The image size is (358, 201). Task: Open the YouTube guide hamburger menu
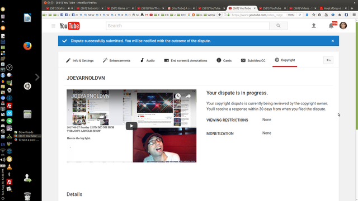pos(53,26)
